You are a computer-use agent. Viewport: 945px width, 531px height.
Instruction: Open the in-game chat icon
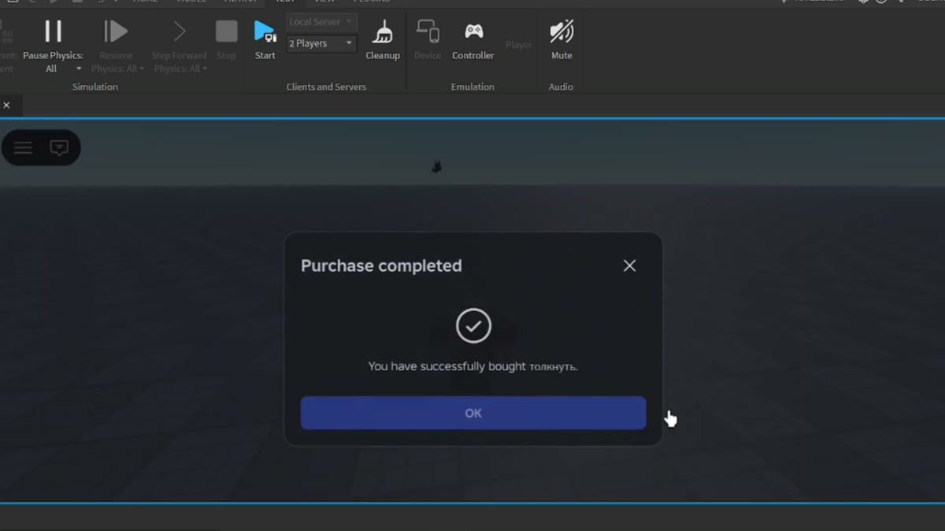point(59,147)
